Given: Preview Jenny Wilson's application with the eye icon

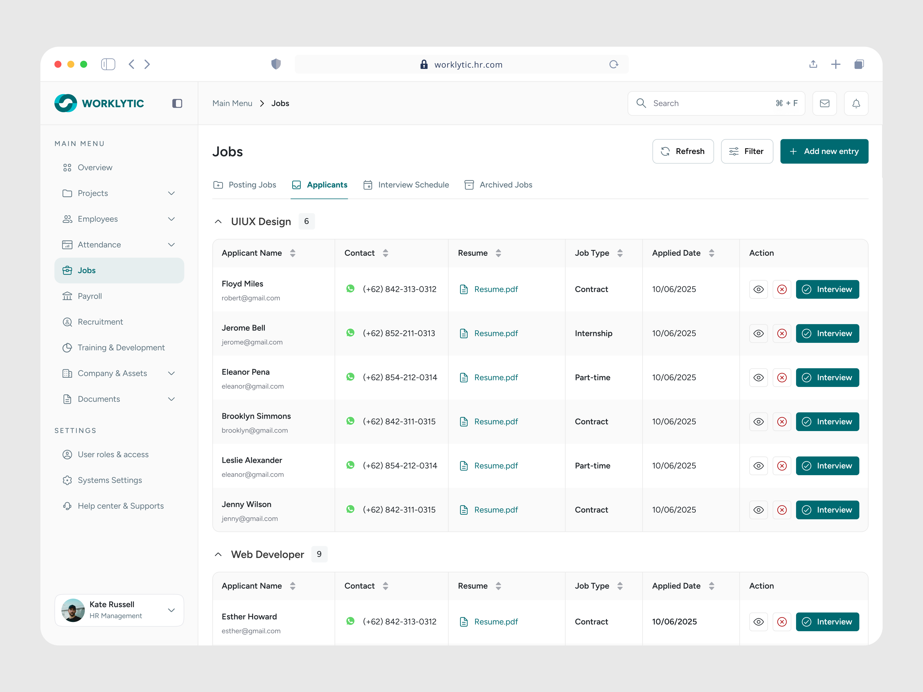Looking at the screenshot, I should (758, 510).
